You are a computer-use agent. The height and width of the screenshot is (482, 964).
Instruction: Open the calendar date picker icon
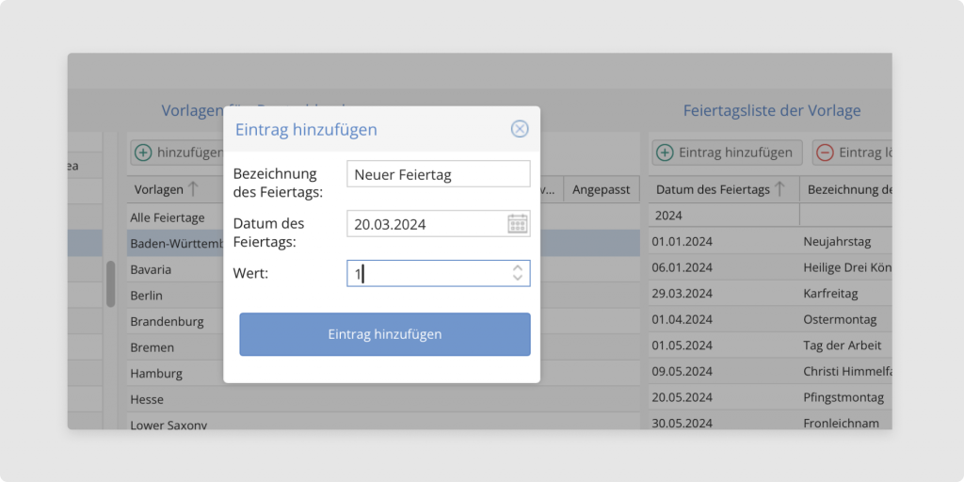point(518,224)
